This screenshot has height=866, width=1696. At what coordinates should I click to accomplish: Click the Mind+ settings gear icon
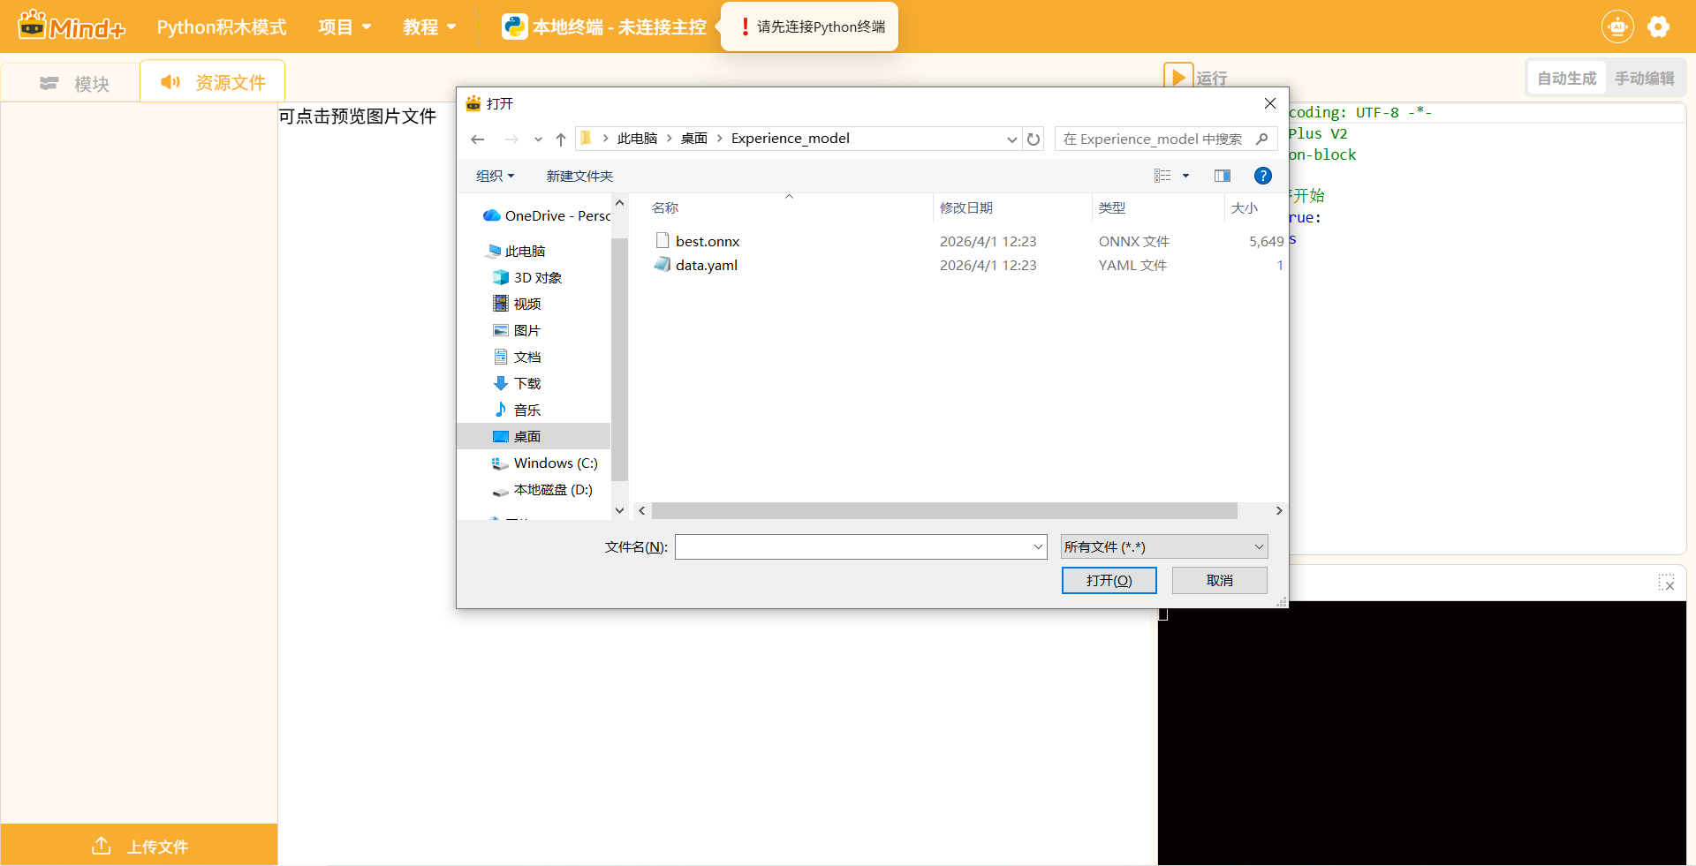coord(1658,26)
